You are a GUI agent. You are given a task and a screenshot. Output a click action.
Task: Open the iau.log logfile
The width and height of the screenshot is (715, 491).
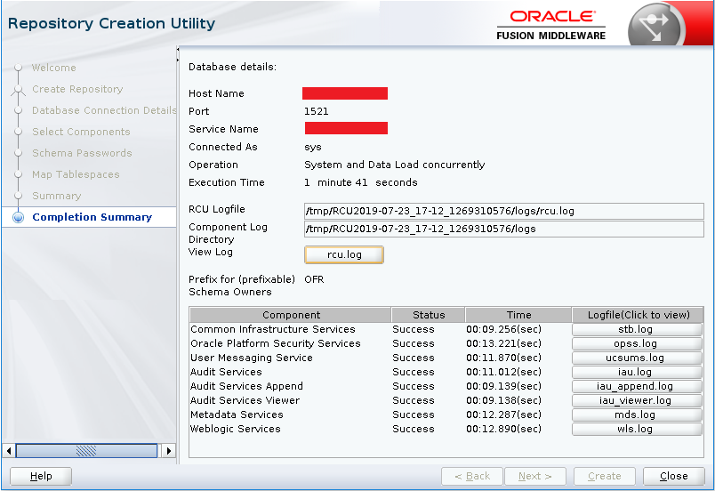point(637,373)
